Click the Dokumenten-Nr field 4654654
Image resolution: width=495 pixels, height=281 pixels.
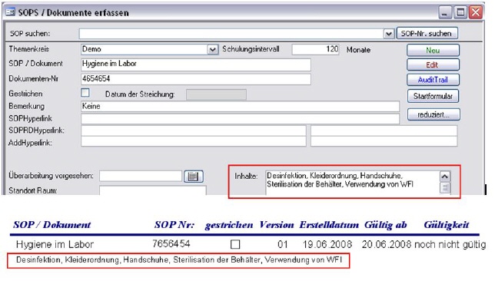coord(196,79)
